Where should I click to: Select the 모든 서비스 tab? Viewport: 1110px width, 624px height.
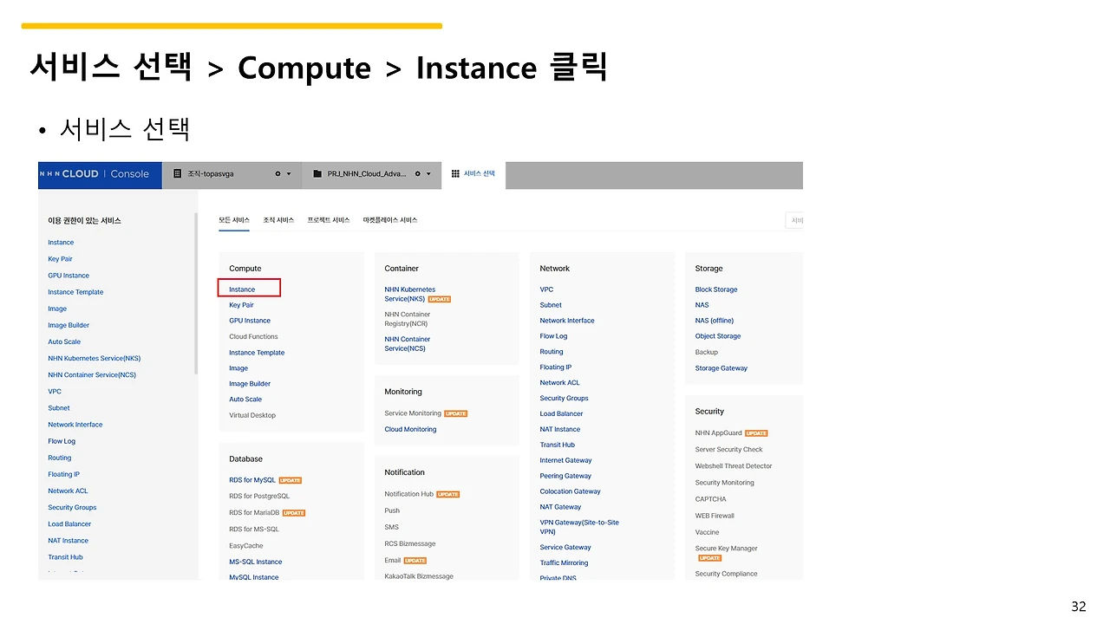[x=234, y=220]
